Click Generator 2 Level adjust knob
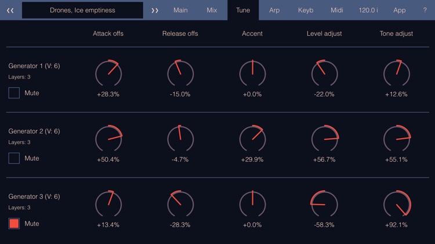The height and width of the screenshot is (244, 435). [x=324, y=139]
